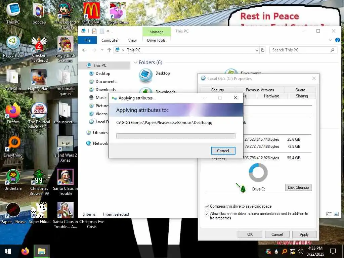Launch The Political Machine 2020 shortcut
Screen dimensions: 344x258
click(39, 116)
